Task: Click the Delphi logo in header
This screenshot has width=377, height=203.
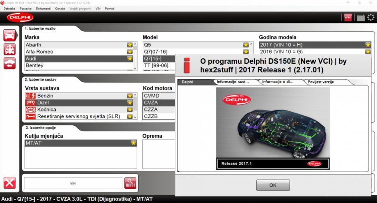Action: click(x=20, y=18)
